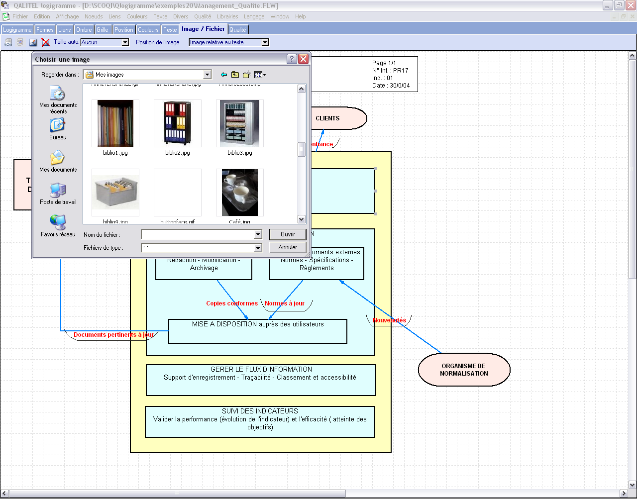Select the biblio2.jpg thumbnail
Viewport: 637px width, 499px height.
tap(178, 123)
